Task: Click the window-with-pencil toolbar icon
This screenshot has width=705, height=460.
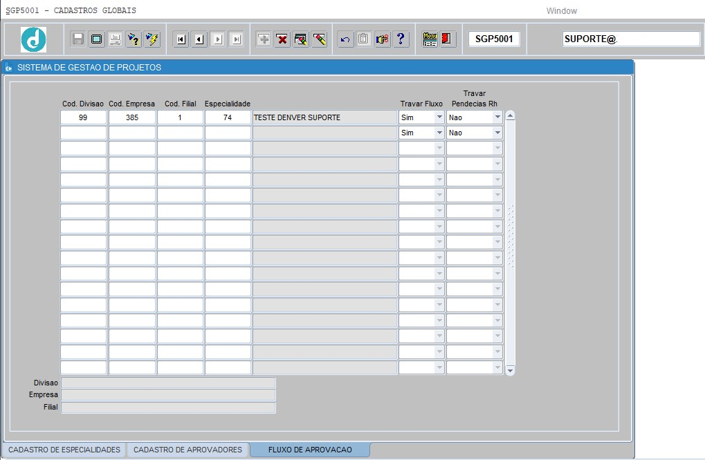Action: point(301,39)
